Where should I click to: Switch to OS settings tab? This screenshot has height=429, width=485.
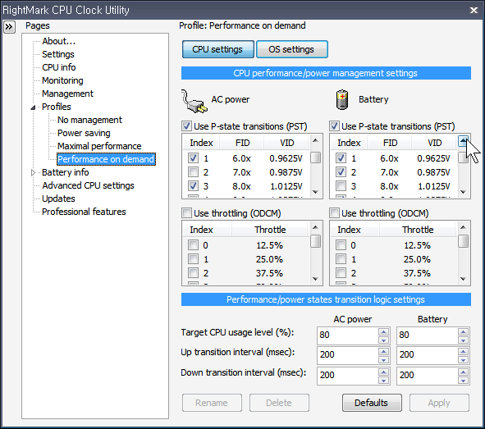[291, 49]
